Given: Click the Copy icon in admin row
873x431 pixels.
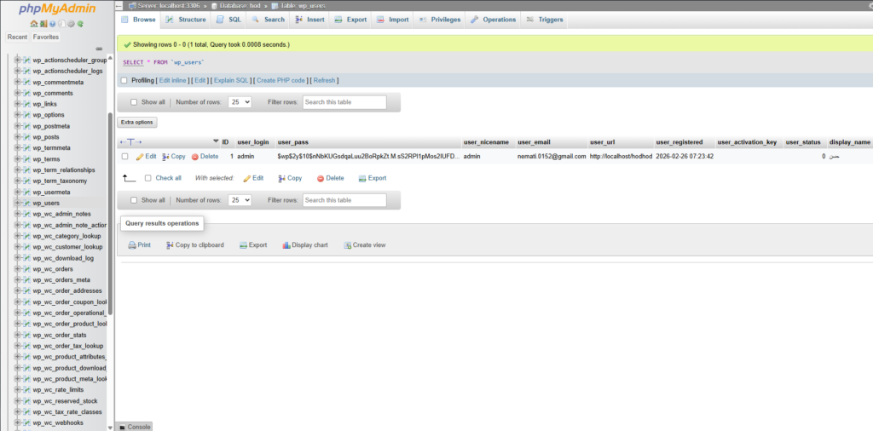Looking at the screenshot, I should pyautogui.click(x=165, y=157).
